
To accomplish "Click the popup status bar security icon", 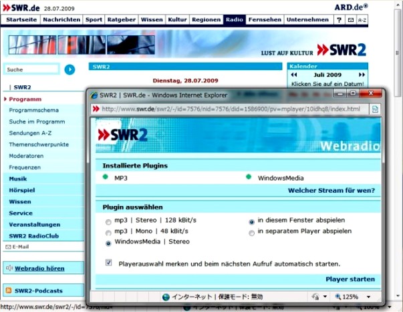I will pyautogui.click(x=315, y=297).
